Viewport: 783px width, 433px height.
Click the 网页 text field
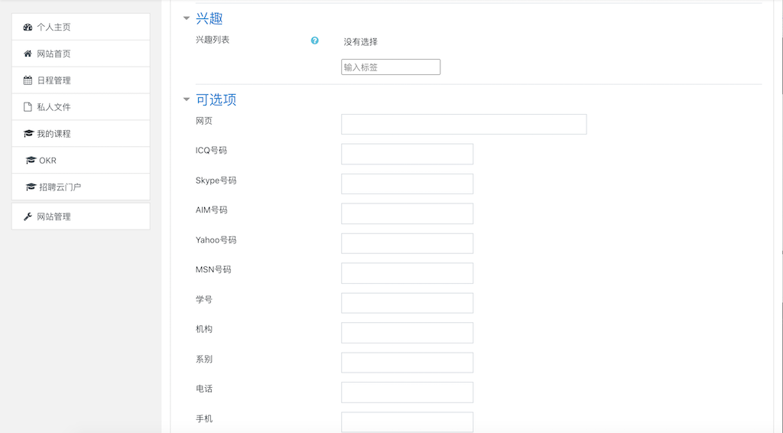tap(464, 125)
